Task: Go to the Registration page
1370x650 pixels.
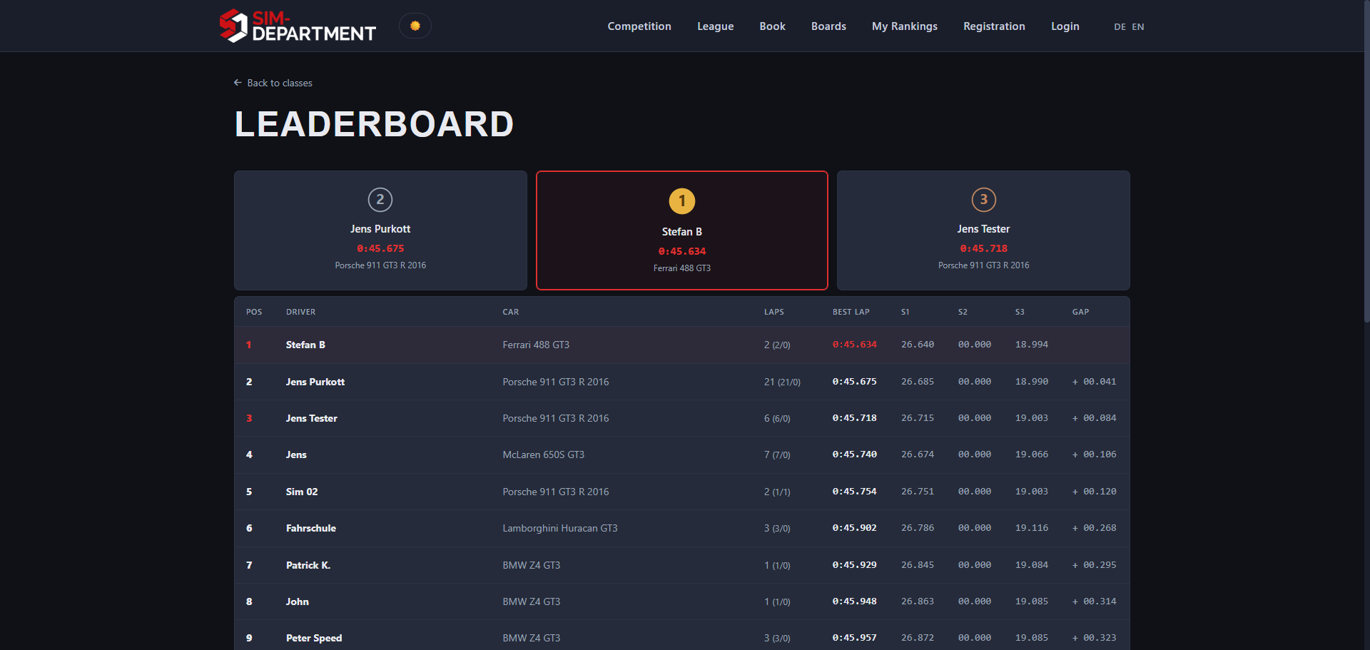Action: click(994, 26)
